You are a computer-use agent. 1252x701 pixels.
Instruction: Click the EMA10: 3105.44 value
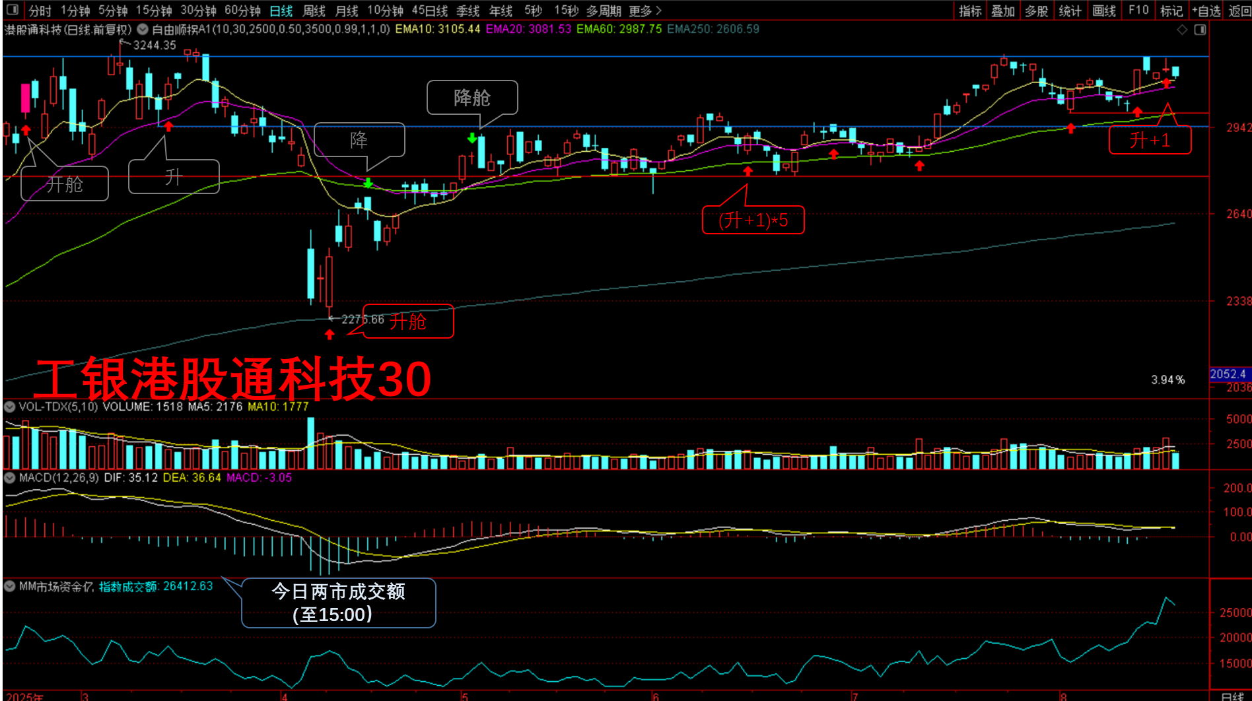438,29
